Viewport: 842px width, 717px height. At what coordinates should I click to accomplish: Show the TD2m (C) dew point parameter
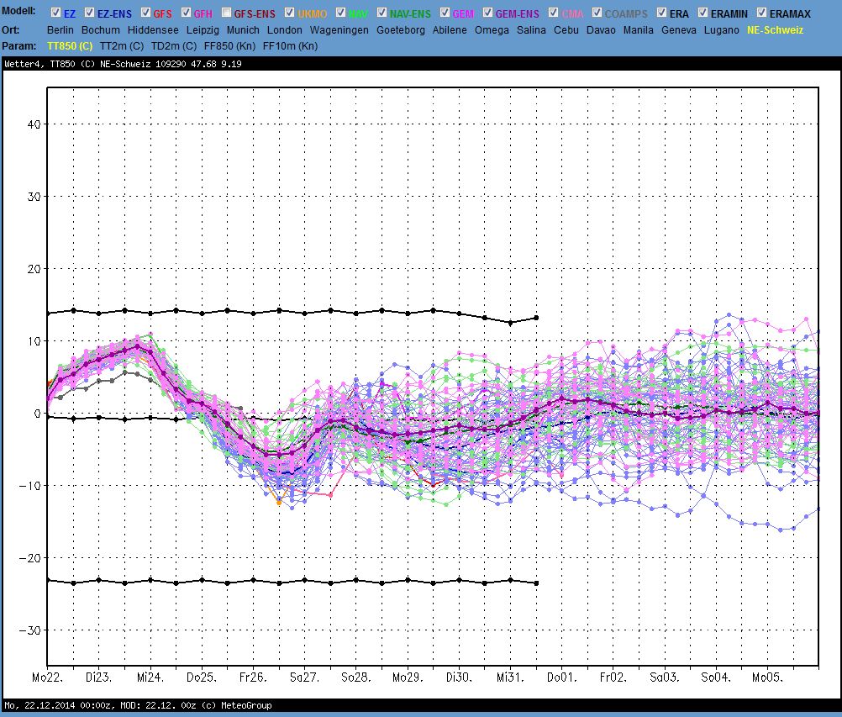click(x=173, y=46)
